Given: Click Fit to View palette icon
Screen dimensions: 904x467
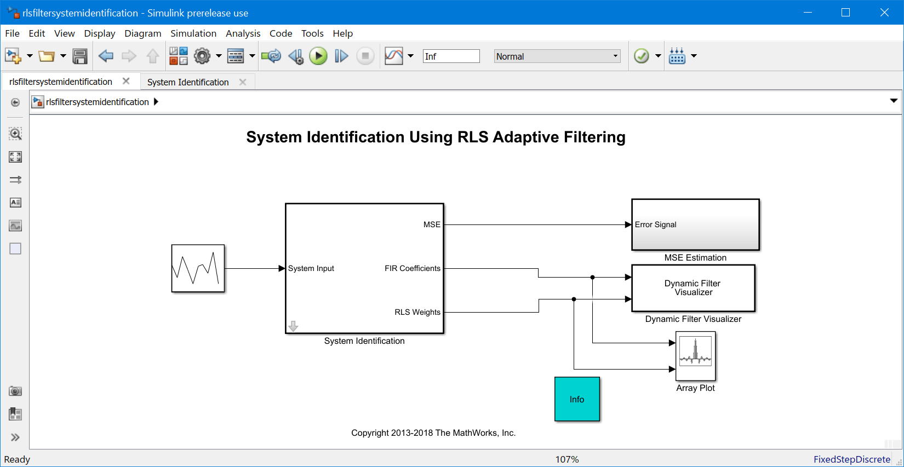Looking at the screenshot, I should click(15, 157).
